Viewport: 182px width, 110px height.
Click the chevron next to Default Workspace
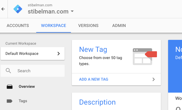coord(59,53)
